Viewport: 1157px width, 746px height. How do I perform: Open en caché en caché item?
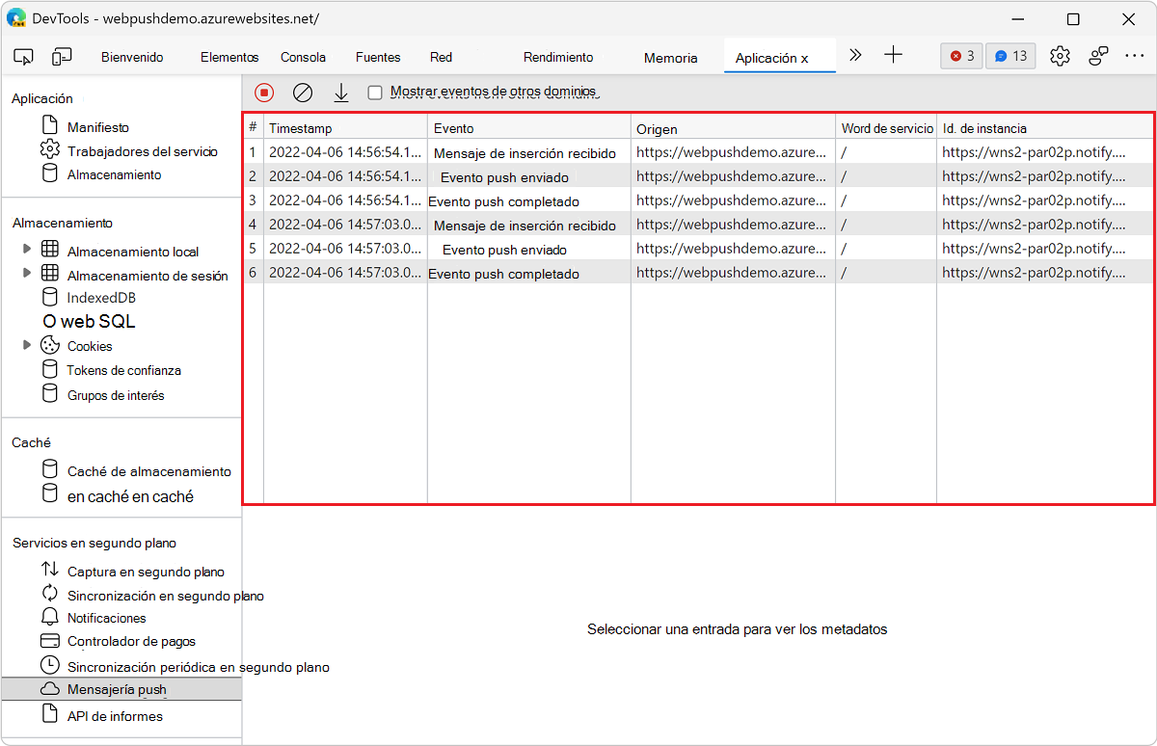point(130,496)
